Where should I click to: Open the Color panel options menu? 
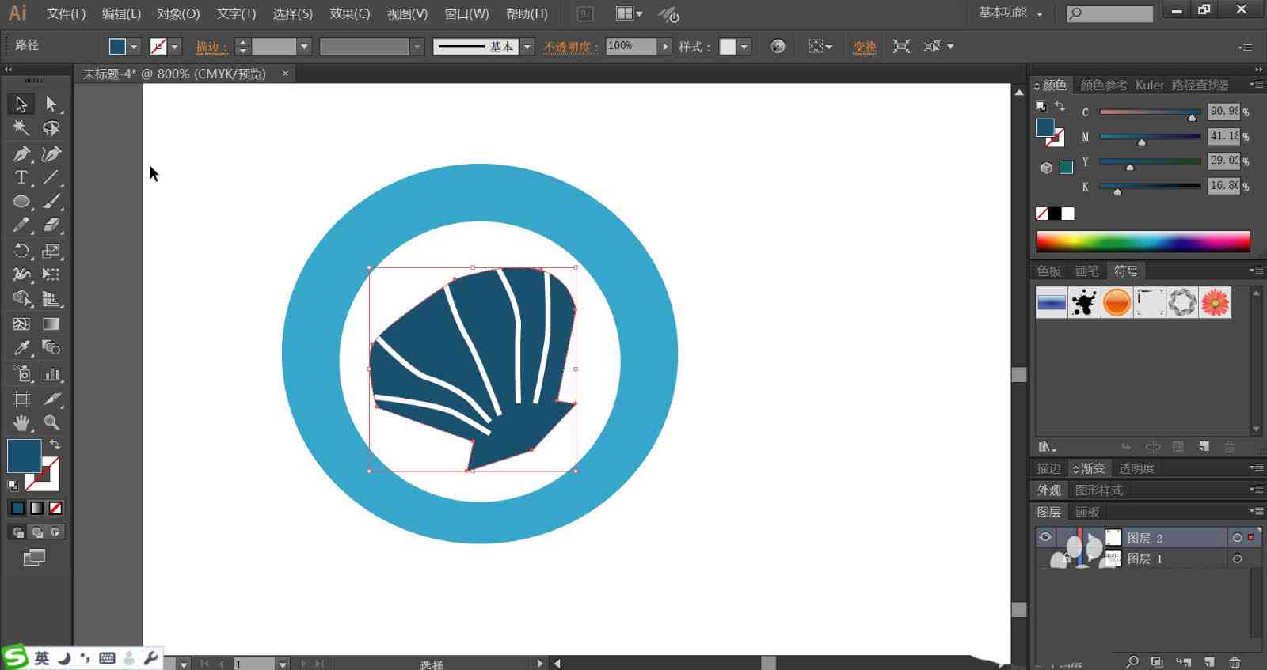tap(1256, 85)
